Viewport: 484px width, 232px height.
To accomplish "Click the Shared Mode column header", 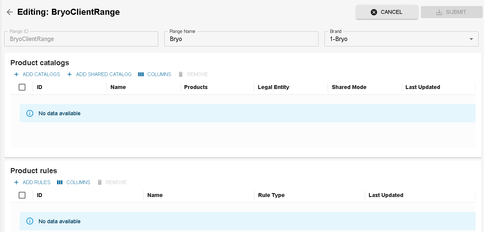I will pyautogui.click(x=349, y=87).
